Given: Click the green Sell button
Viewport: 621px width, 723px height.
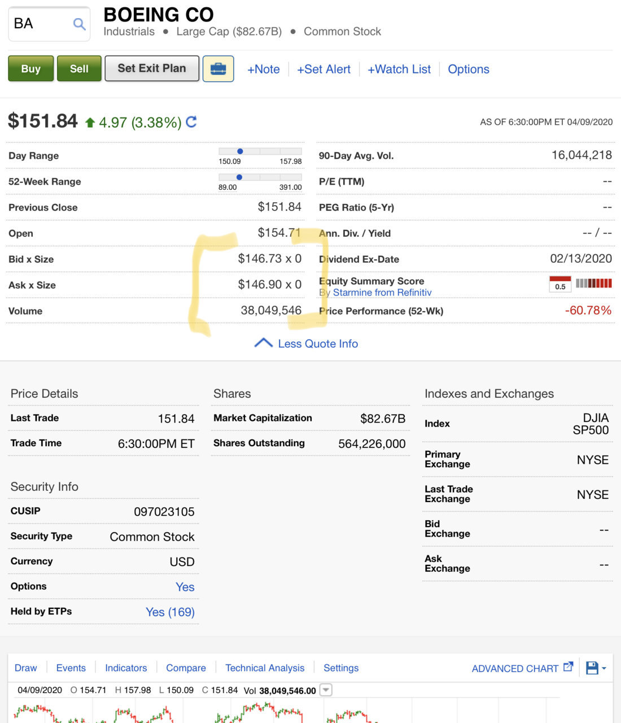Looking at the screenshot, I should [x=79, y=68].
